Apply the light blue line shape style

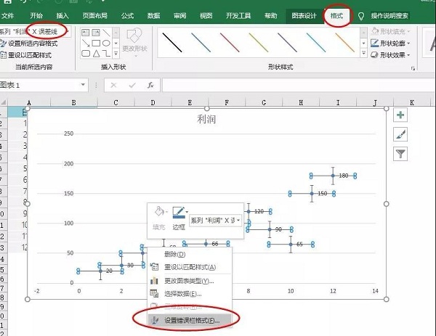coord(316,43)
